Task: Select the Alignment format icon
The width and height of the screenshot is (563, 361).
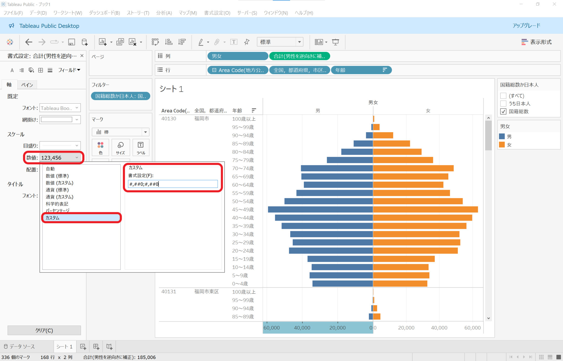Action: 21,70
